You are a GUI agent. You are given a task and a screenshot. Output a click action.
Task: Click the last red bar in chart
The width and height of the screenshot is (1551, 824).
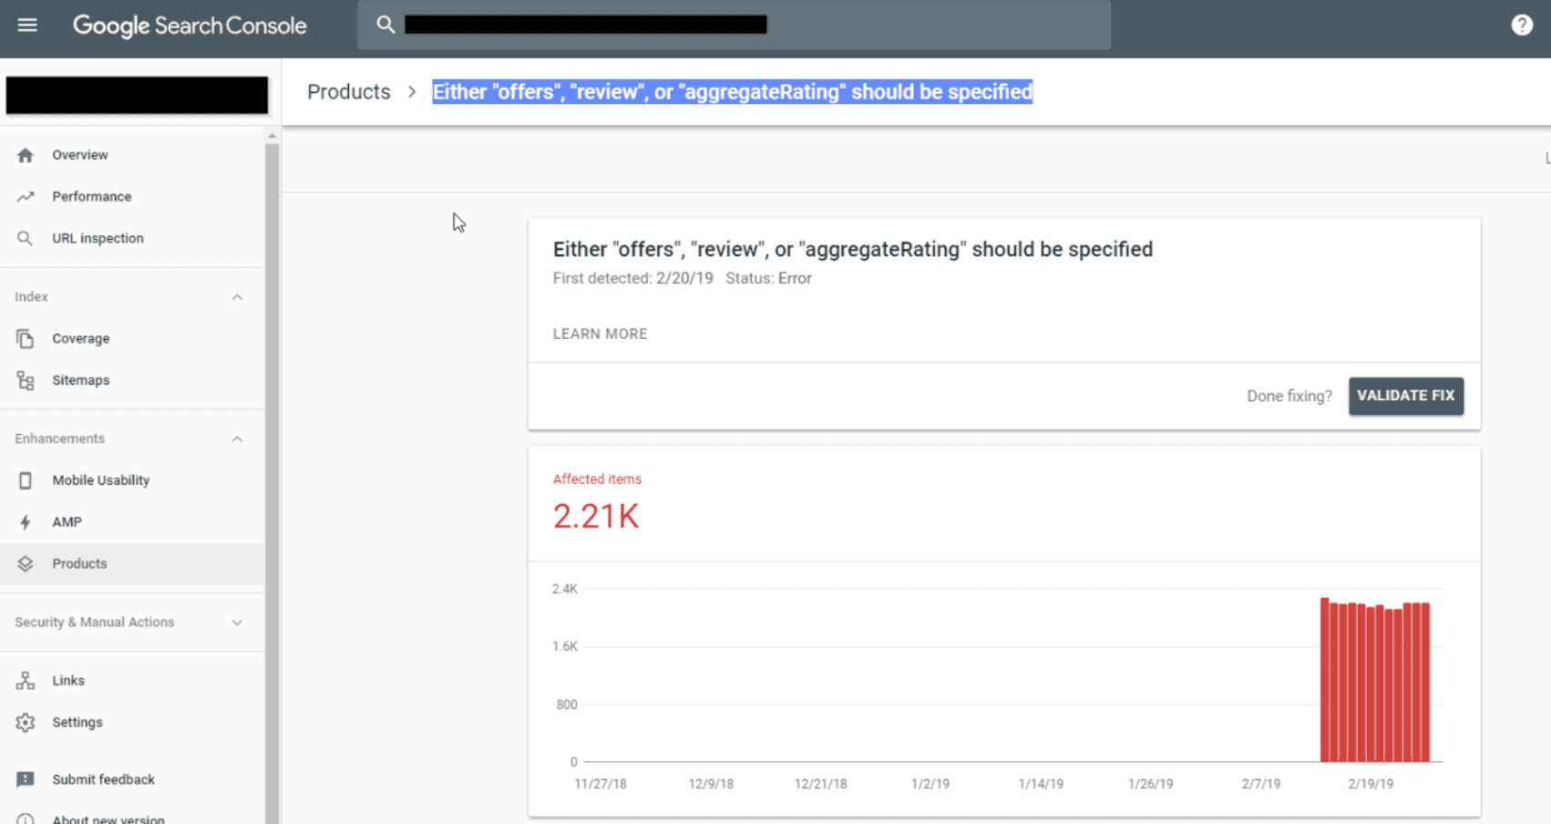tap(1425, 683)
